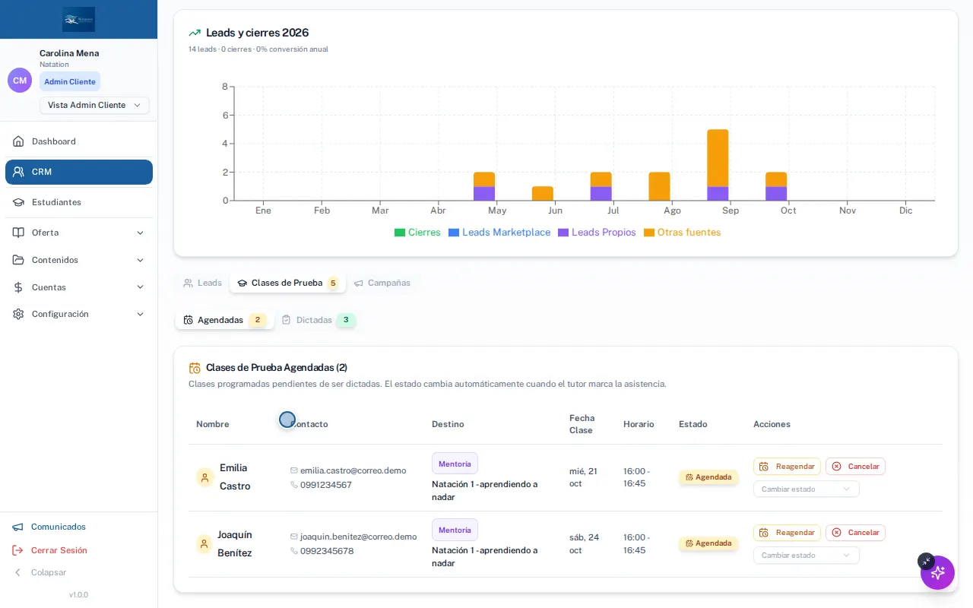The image size is (973, 608).
Task: Click the email emilia.castro@correo.demo
Action: (353, 470)
